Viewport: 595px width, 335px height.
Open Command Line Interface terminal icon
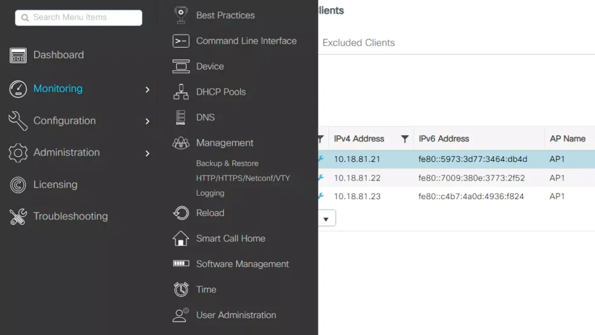(181, 41)
